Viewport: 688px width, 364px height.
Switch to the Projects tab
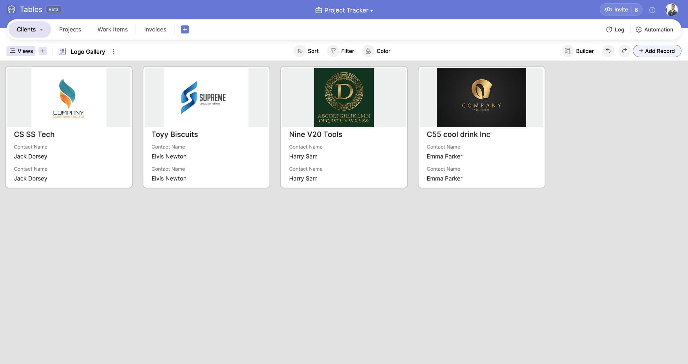pos(70,29)
